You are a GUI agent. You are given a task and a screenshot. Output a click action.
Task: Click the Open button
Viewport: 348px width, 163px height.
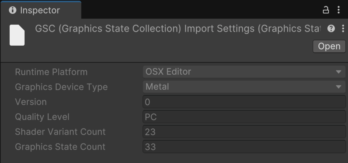pyautogui.click(x=329, y=46)
